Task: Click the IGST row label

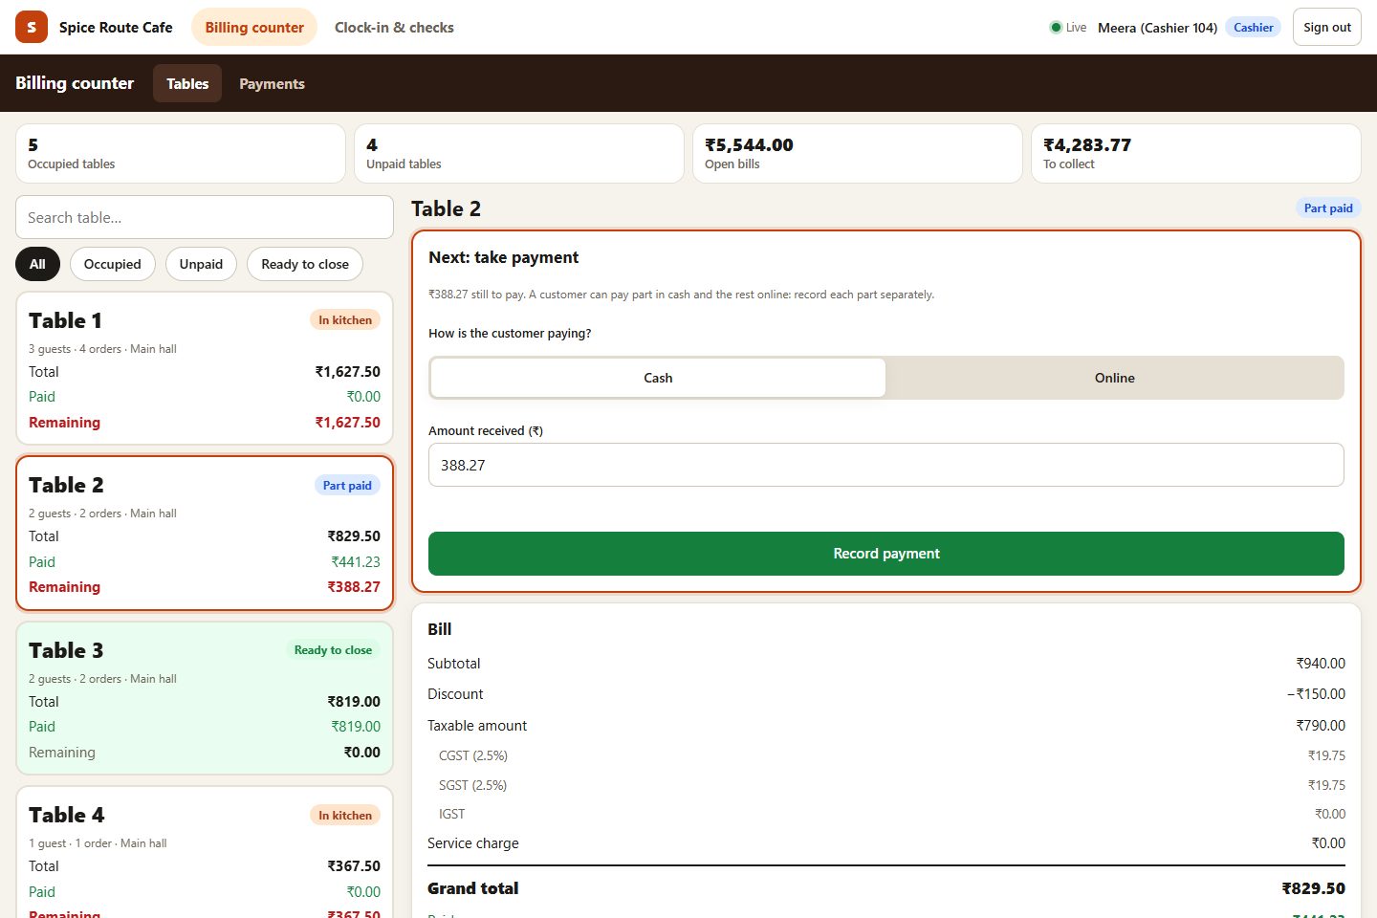Action: (x=451, y=814)
